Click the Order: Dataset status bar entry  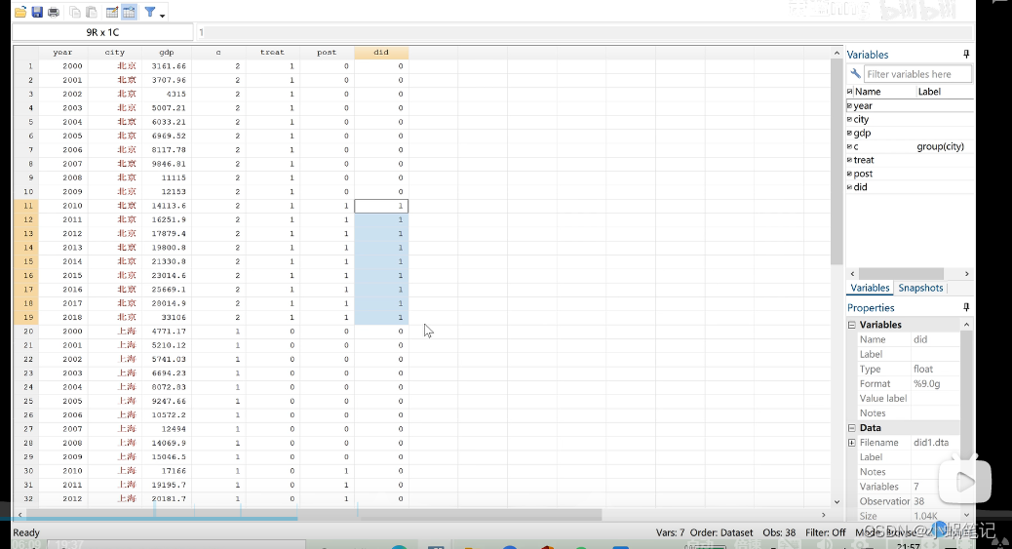(720, 532)
